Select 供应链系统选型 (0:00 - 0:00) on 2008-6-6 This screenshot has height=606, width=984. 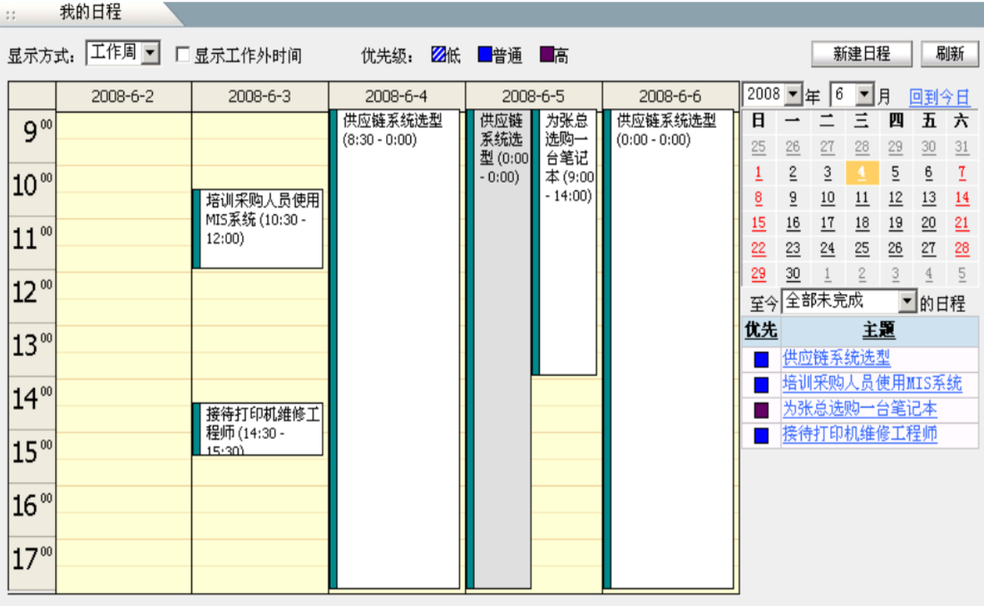pos(668,348)
